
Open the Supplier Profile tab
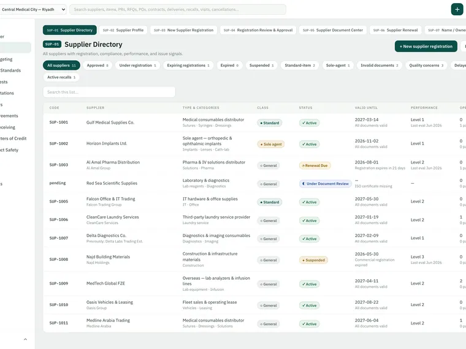pos(123,30)
